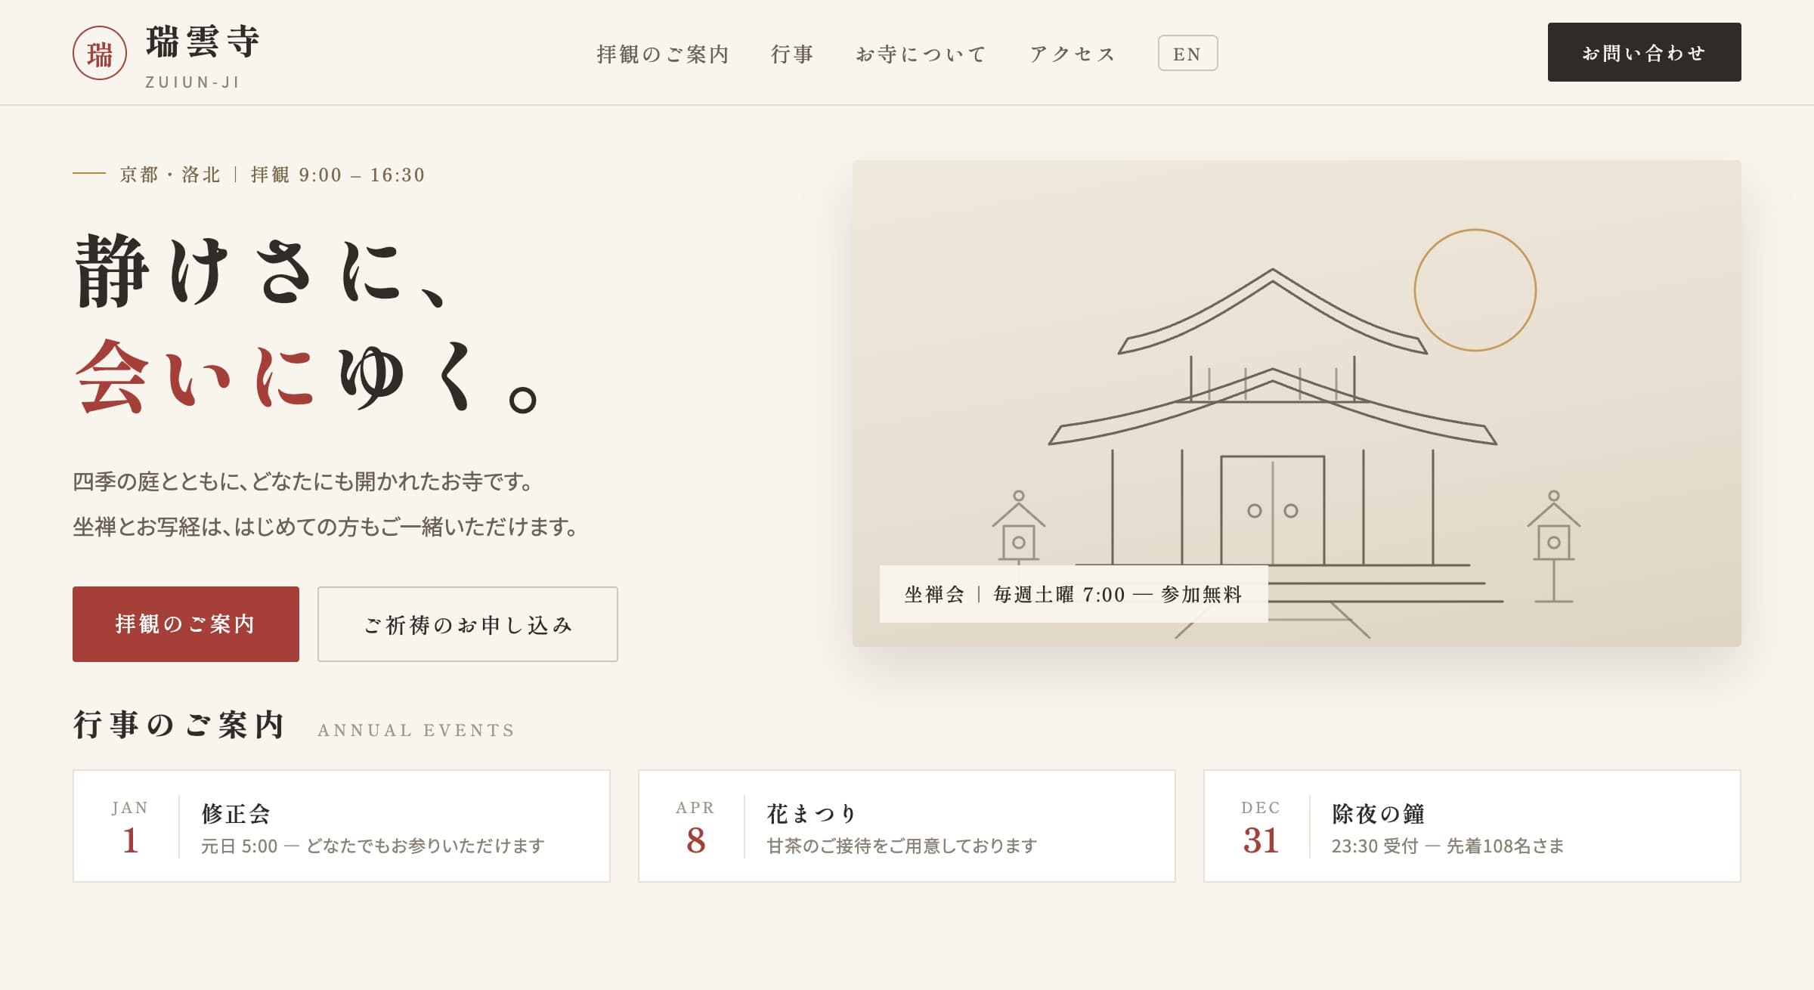Click the 四季の庭とともに intro sentence
The image size is (1814, 990).
click(x=304, y=481)
